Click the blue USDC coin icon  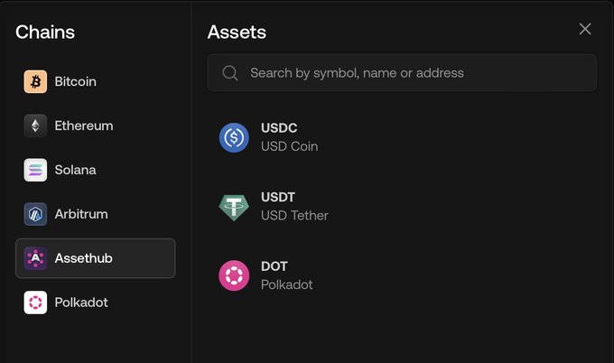click(234, 137)
